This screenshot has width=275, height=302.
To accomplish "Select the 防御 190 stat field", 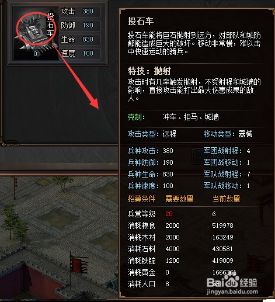I will (x=80, y=25).
